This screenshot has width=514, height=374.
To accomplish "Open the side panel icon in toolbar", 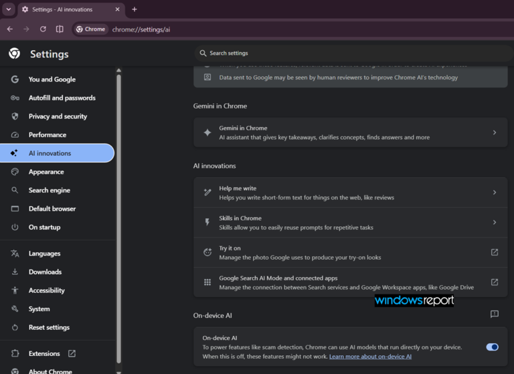I will point(60,29).
